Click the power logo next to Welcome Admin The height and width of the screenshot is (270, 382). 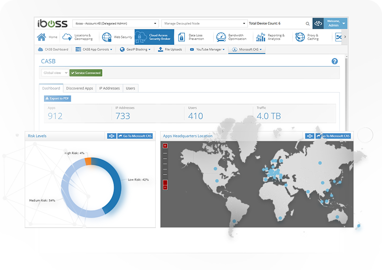tap(318, 23)
